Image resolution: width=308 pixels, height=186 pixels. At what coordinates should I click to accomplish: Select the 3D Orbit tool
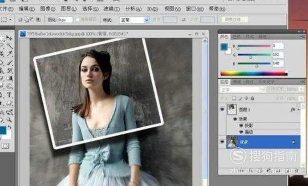9,112
